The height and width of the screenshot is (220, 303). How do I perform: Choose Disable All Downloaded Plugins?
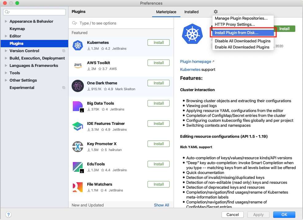[243, 41]
